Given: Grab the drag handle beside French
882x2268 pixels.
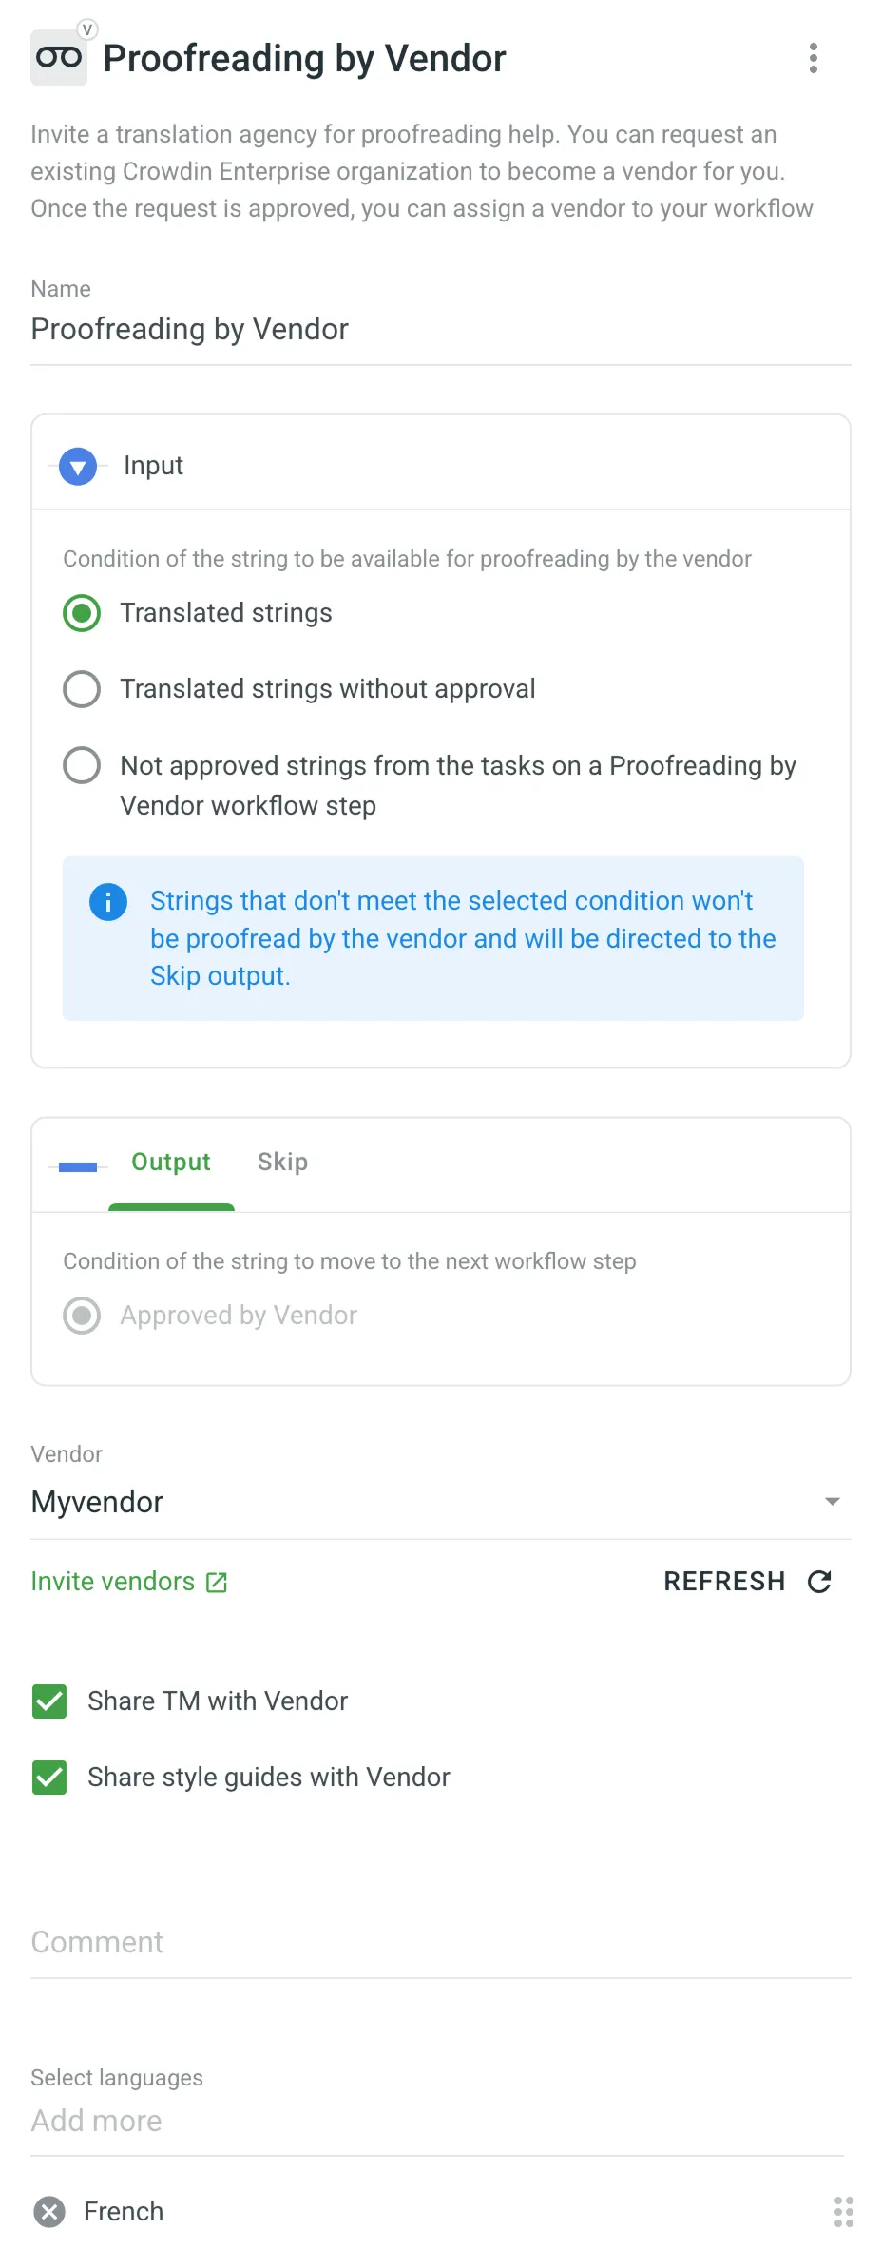Looking at the screenshot, I should [x=842, y=2212].
